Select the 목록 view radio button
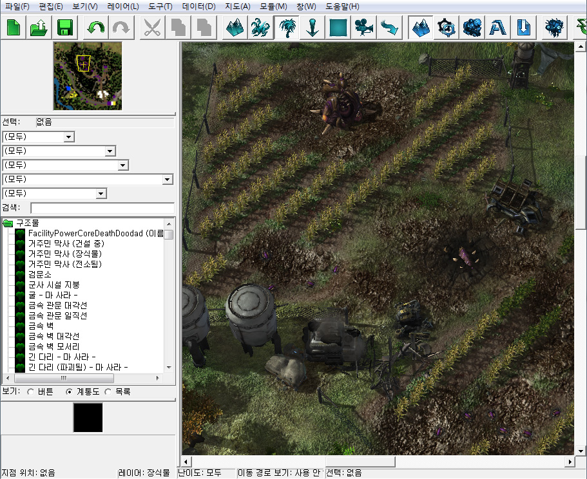This screenshot has width=587, height=479. coord(108,392)
